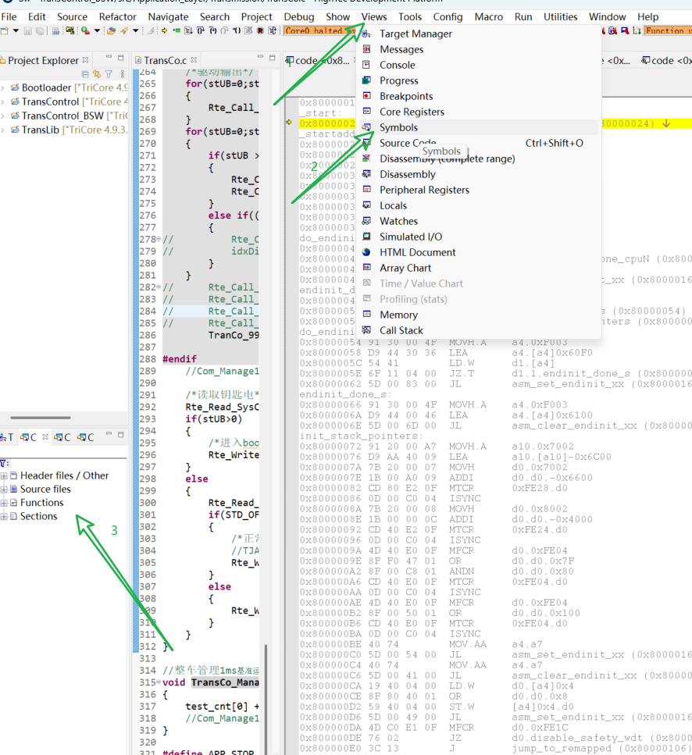Click the #endif line in editor

(x=180, y=359)
